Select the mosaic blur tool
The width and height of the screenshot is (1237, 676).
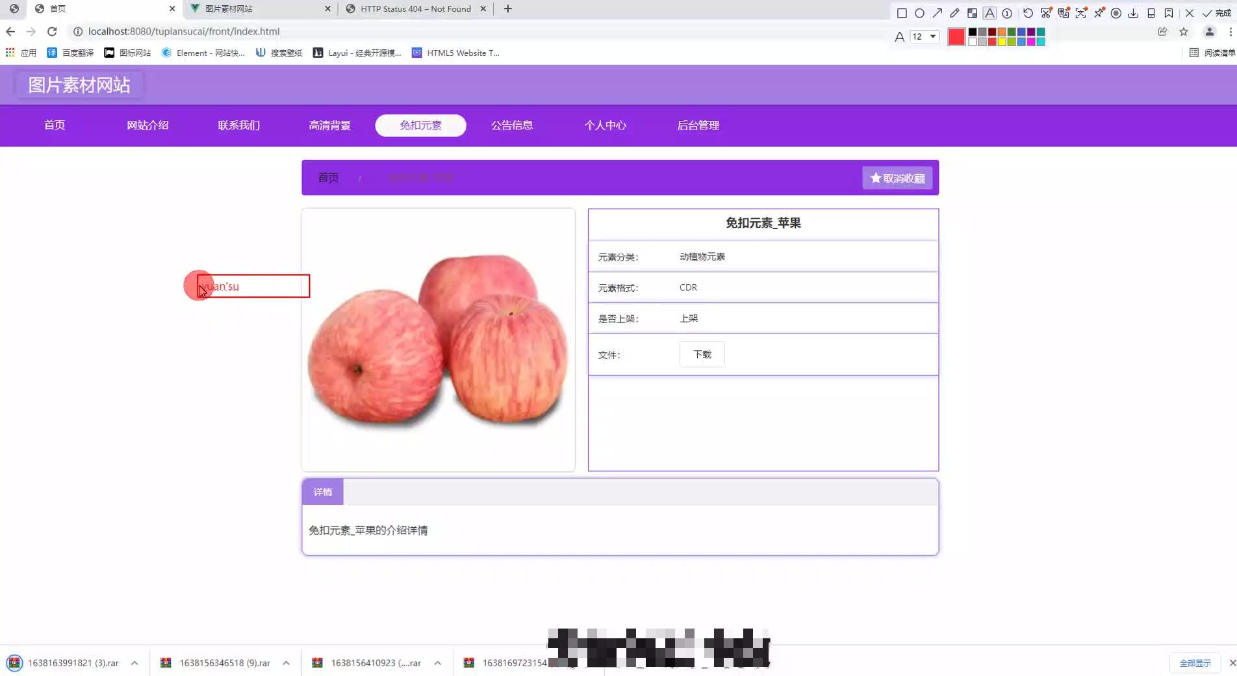pos(973,13)
